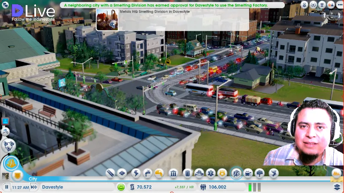
Task: Open the region view icon
Action: pyautogui.click(x=9, y=145)
